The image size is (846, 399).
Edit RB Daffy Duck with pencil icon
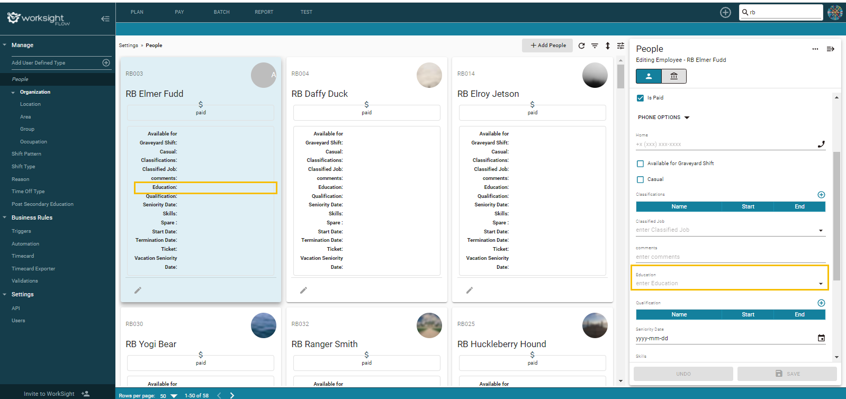303,290
